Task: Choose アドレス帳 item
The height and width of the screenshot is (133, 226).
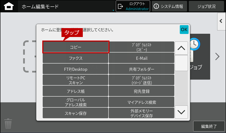Action: tap(75, 91)
